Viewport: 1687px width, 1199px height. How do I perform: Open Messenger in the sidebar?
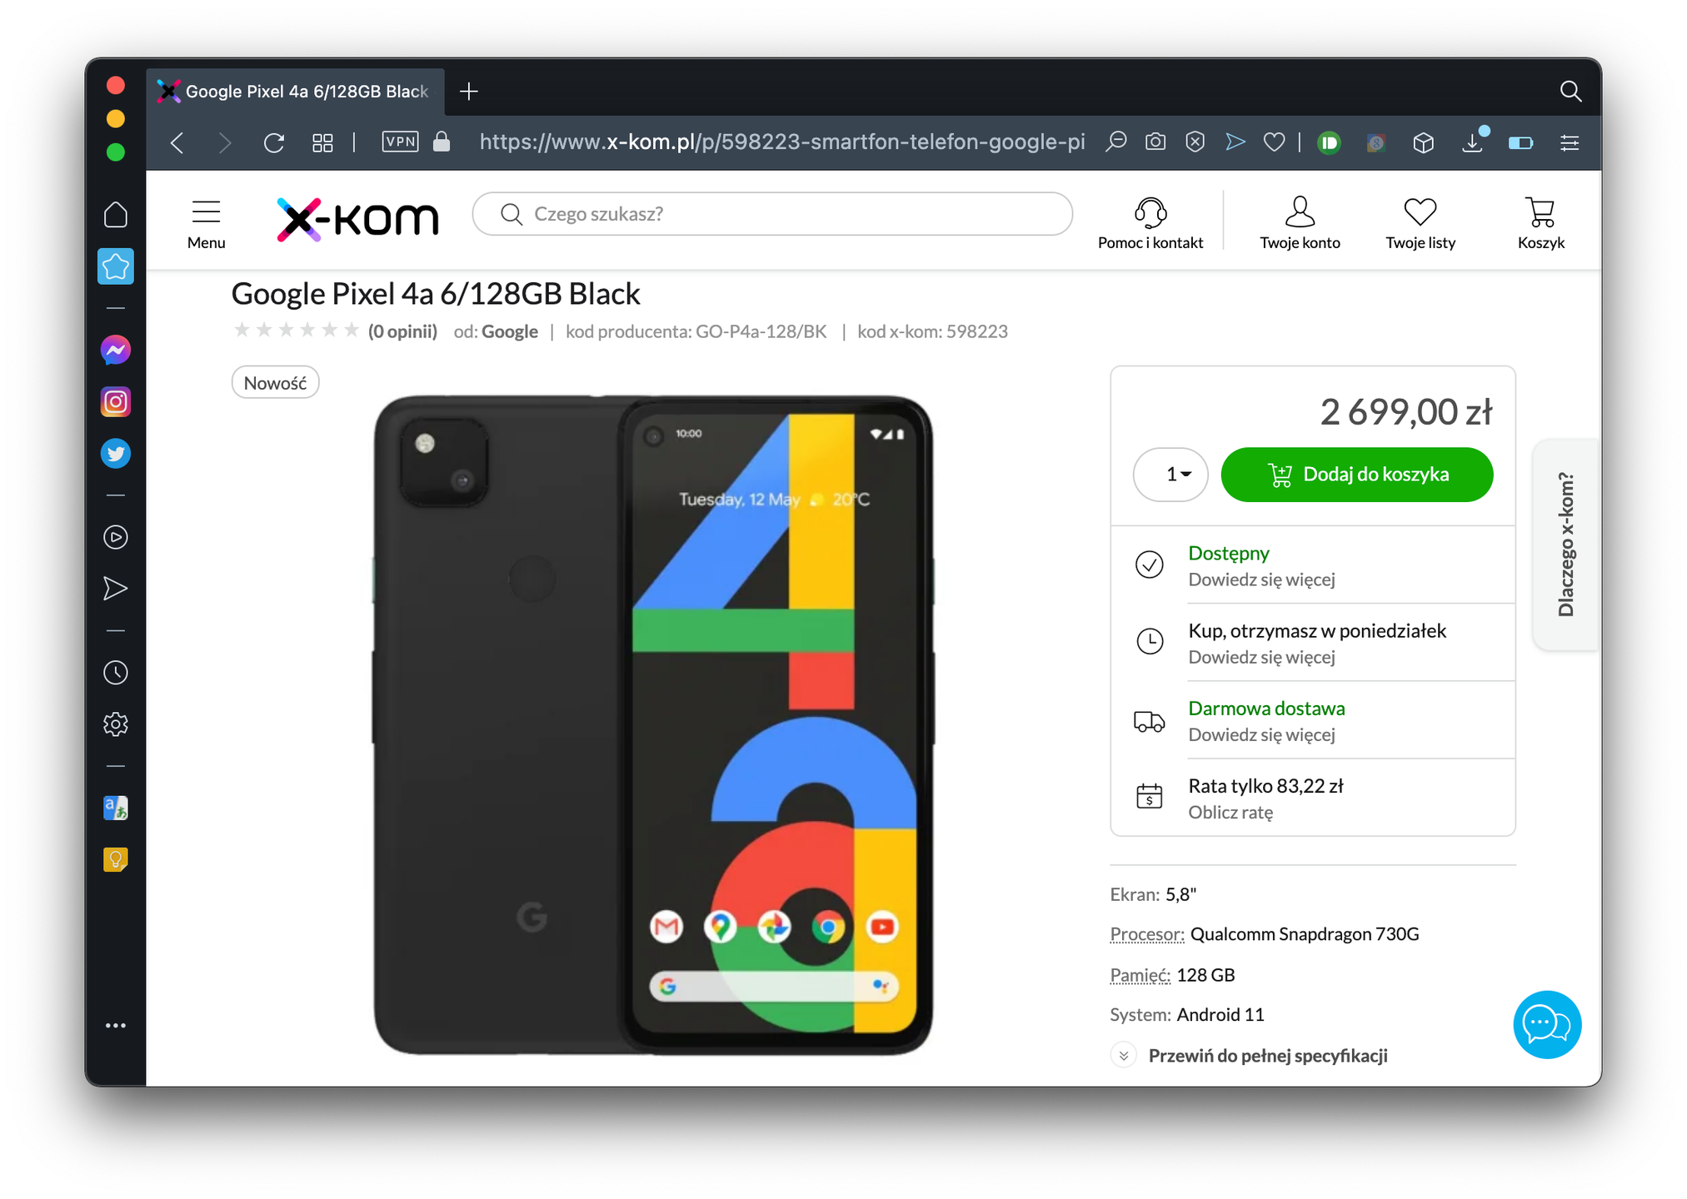(116, 350)
